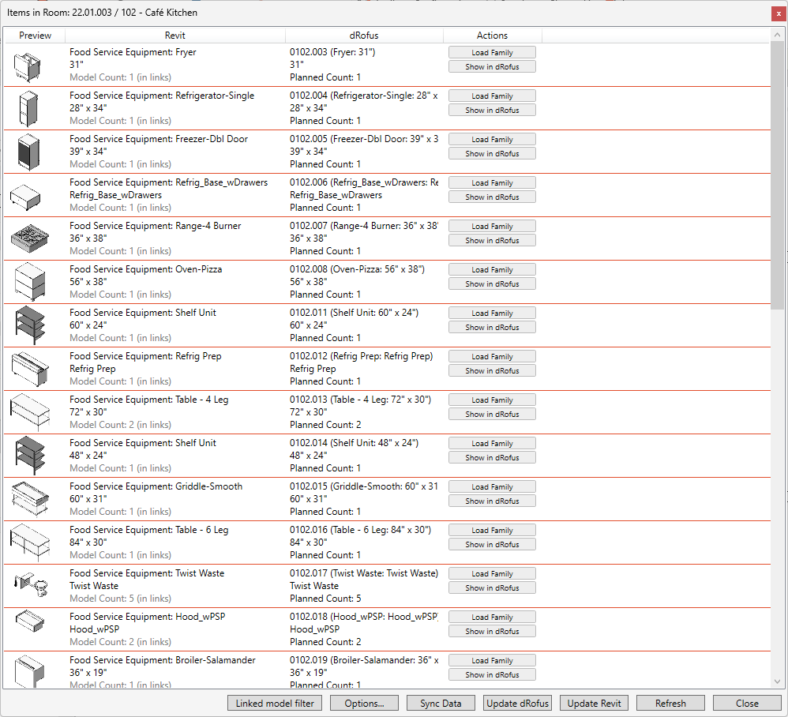Click the Preview column header
The height and width of the screenshot is (717, 788).
point(35,36)
